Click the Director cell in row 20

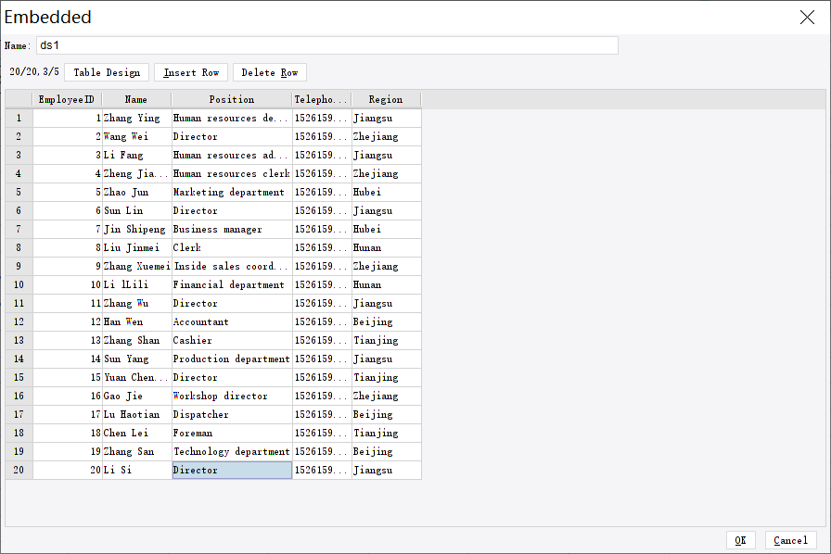231,470
